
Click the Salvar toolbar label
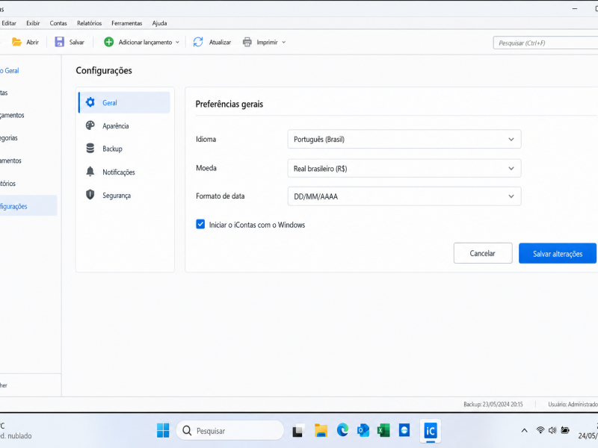[77, 43]
